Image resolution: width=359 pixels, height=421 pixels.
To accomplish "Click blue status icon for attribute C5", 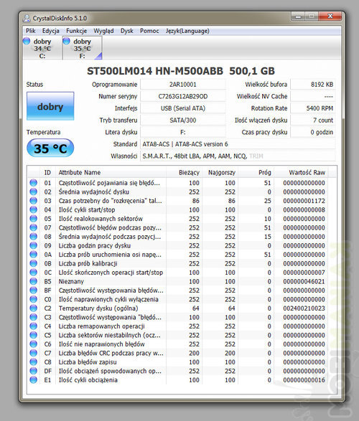I will (34, 335).
